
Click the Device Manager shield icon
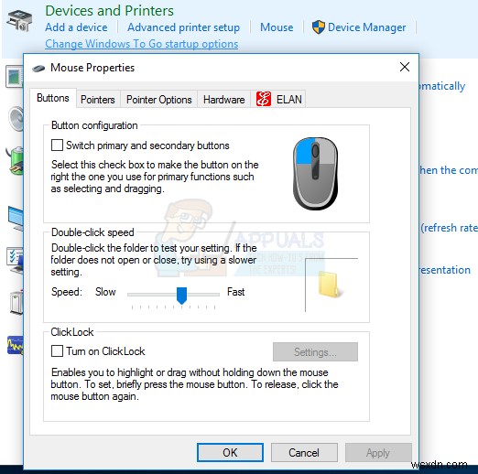pyautogui.click(x=319, y=27)
